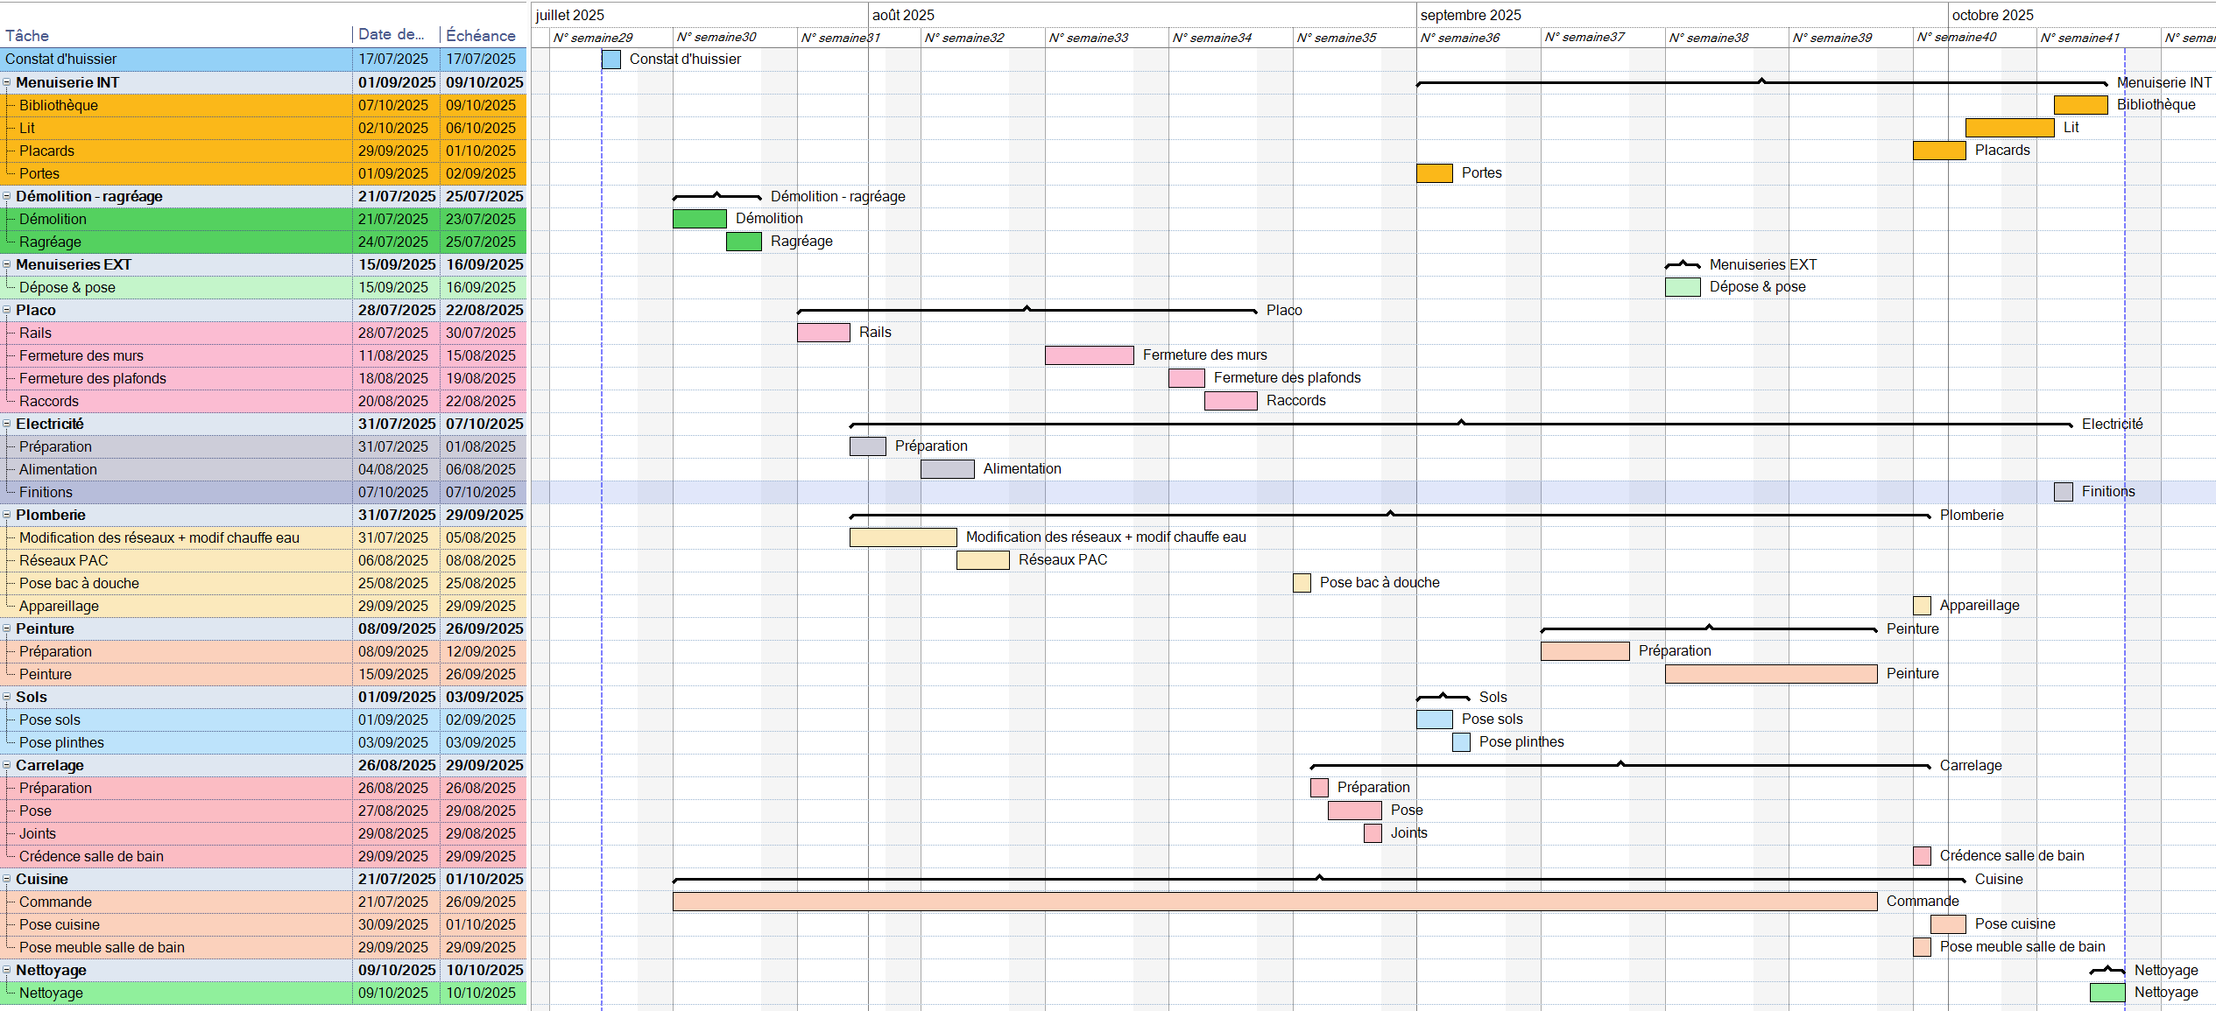Select the Crédence salle de bain row
Image resolution: width=2216 pixels, height=1011 pixels.
click(x=175, y=856)
